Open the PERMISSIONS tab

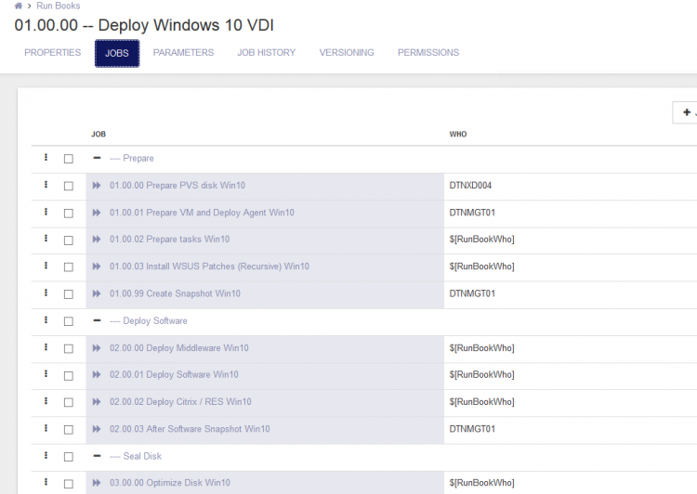click(x=428, y=53)
